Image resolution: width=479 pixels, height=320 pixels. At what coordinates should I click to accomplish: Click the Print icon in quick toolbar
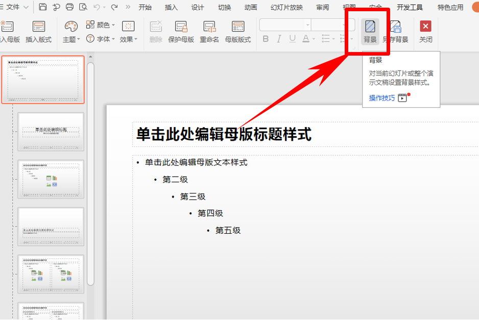pos(69,7)
